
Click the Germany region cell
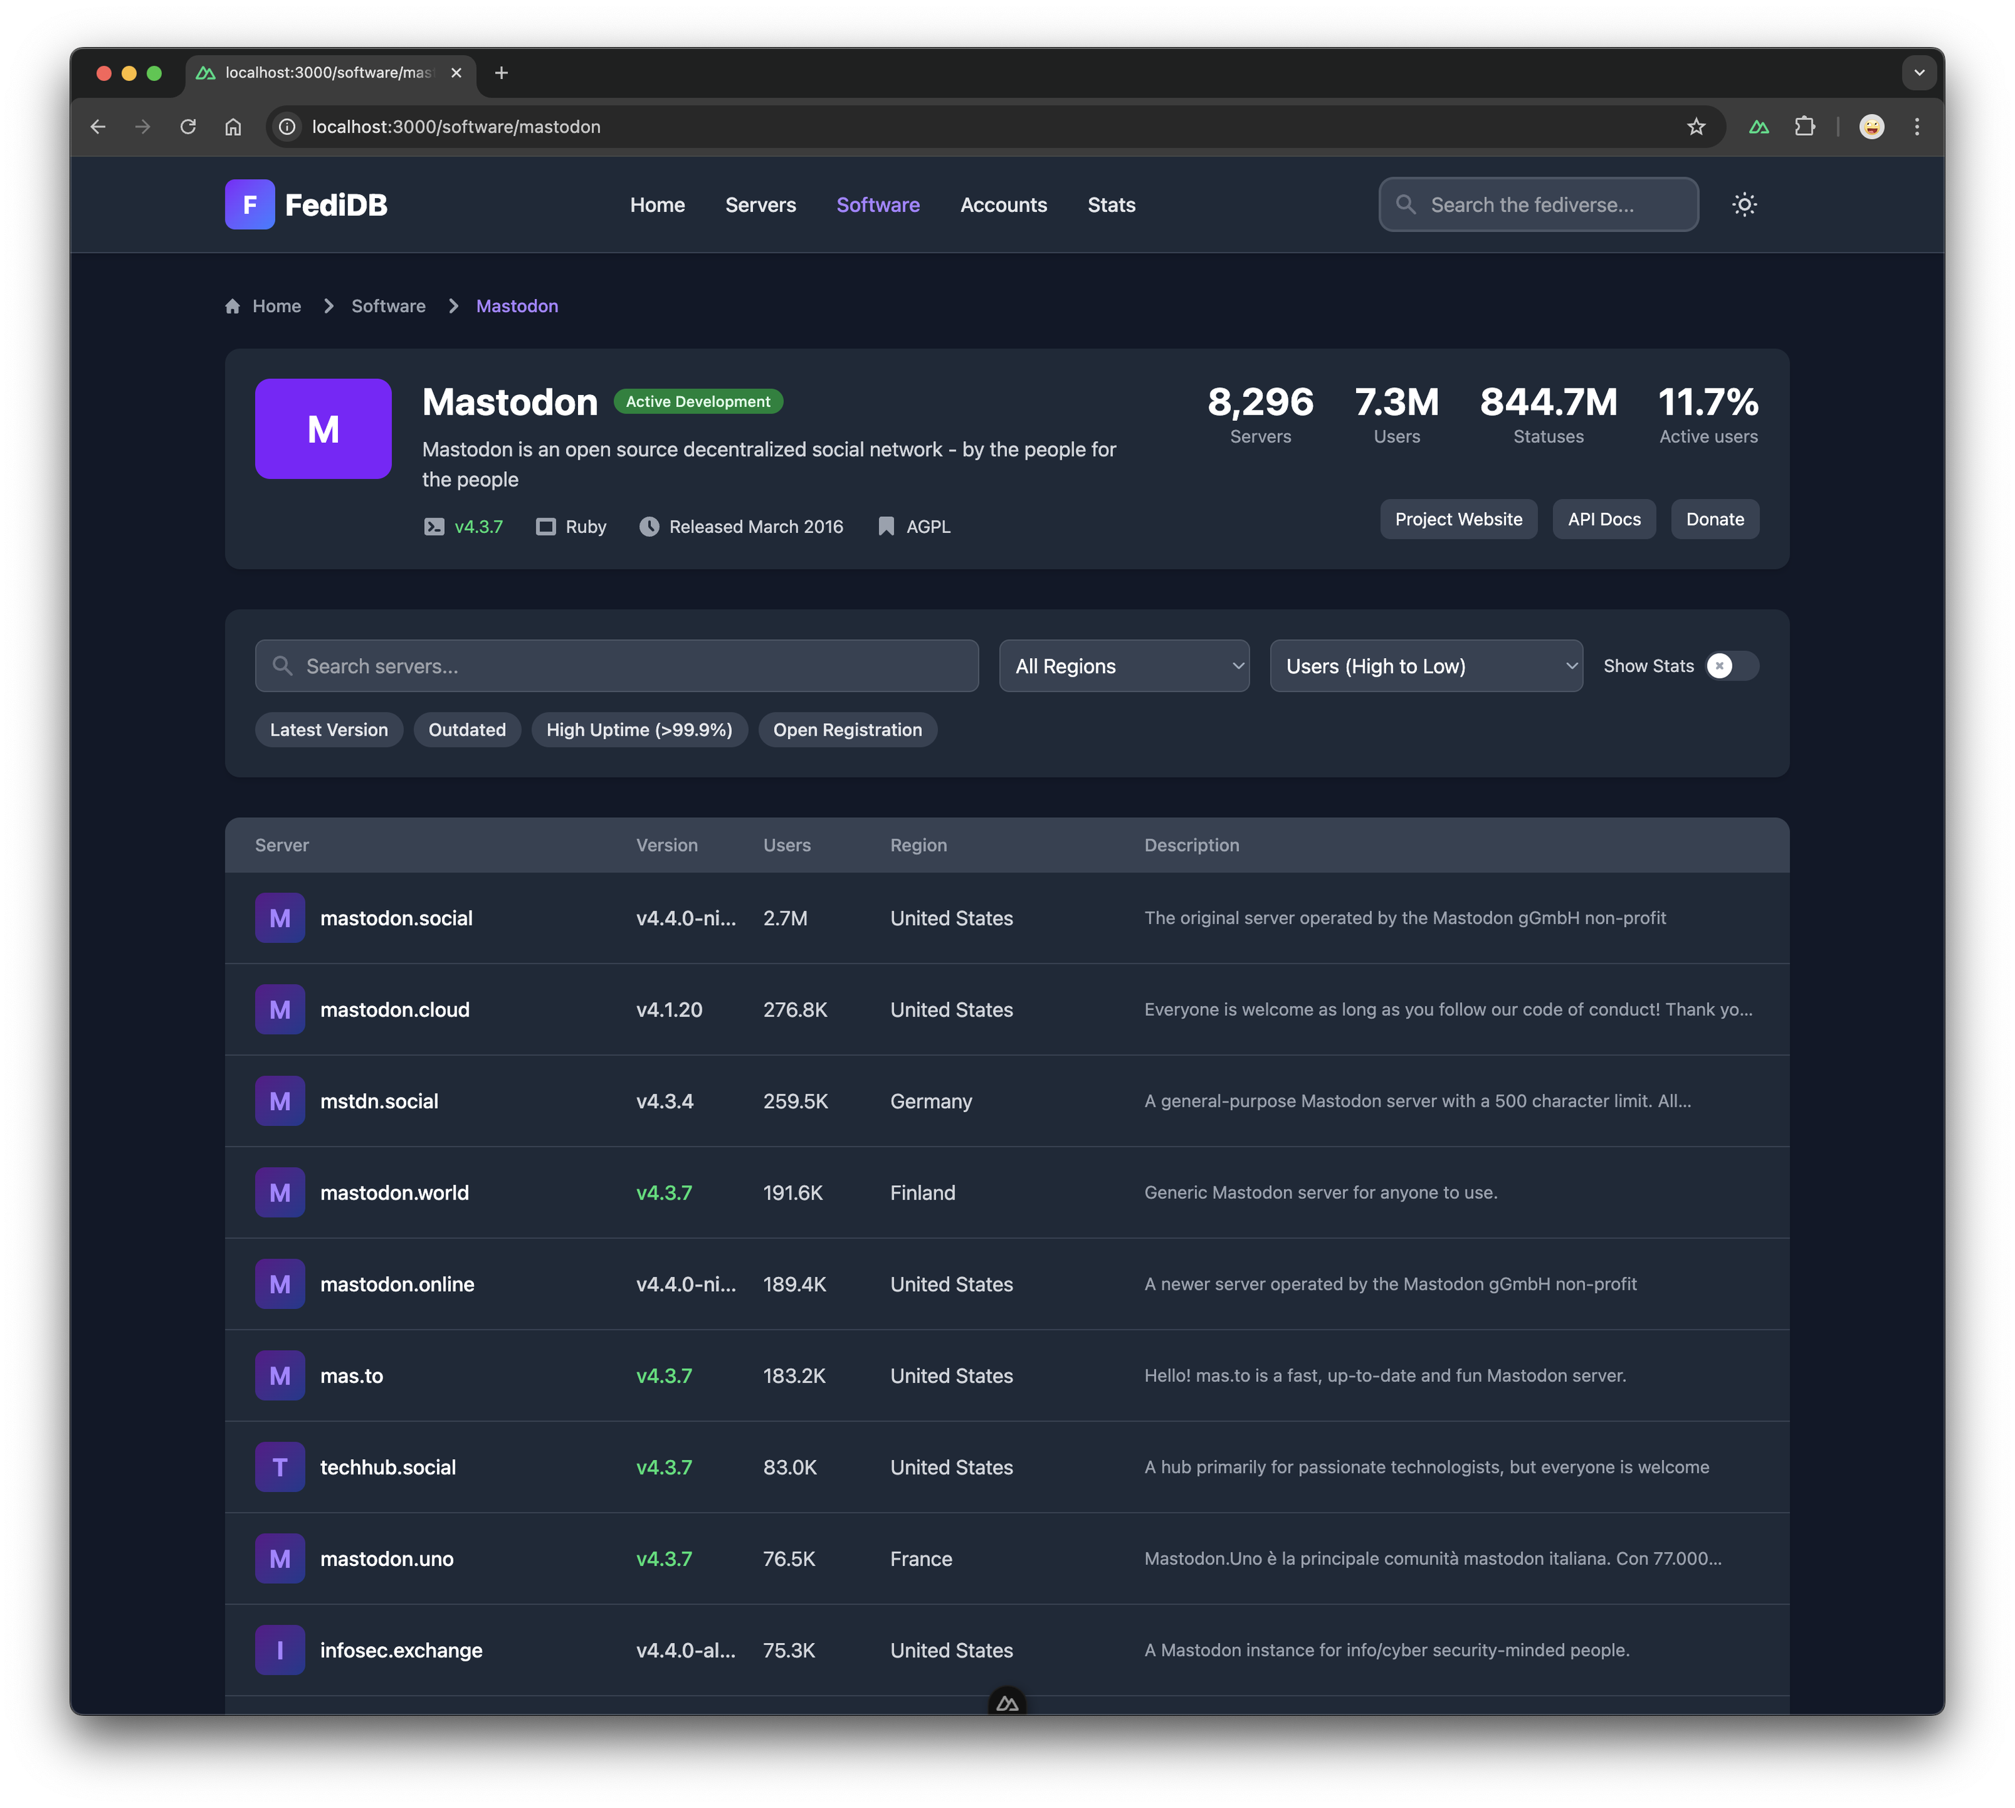930,1101
